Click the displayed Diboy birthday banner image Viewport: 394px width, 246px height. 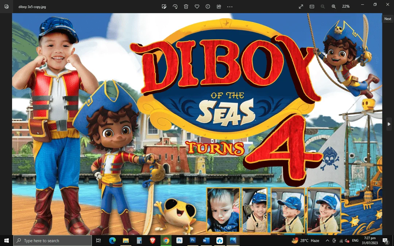coord(197,124)
